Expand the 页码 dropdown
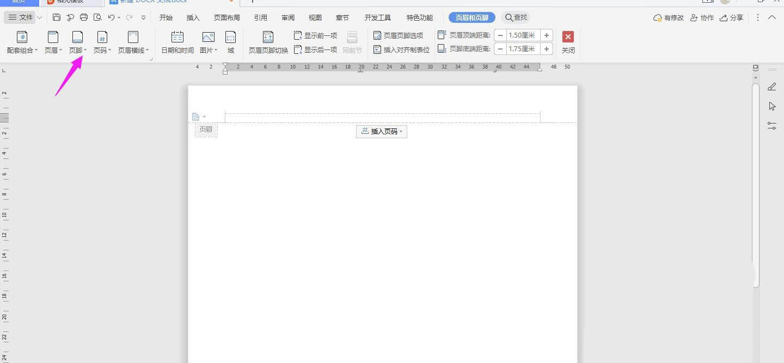The width and height of the screenshot is (784, 363). point(102,42)
